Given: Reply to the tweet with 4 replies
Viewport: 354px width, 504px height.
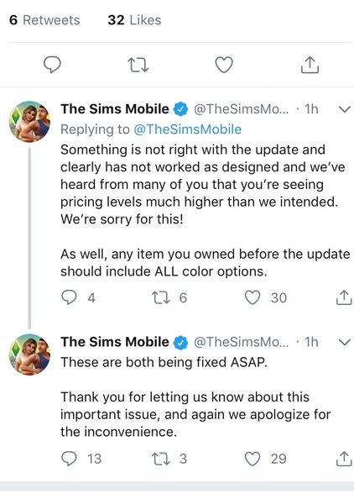Looking at the screenshot, I should (x=69, y=297).
